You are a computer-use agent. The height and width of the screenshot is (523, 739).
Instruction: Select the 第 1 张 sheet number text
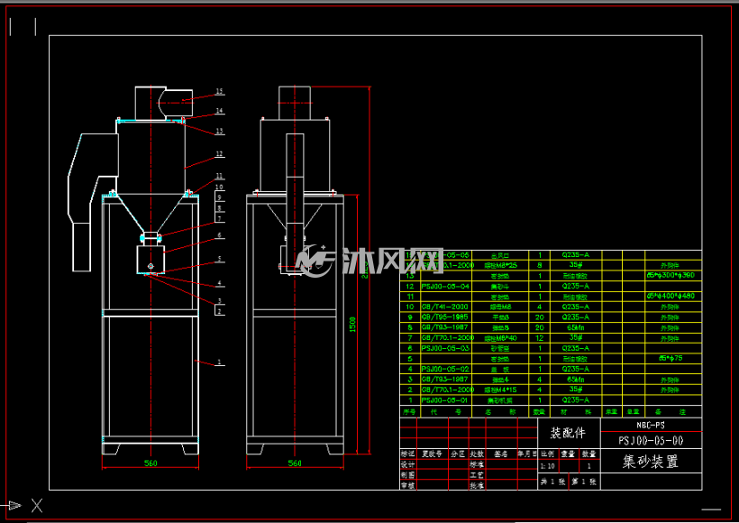584,482
